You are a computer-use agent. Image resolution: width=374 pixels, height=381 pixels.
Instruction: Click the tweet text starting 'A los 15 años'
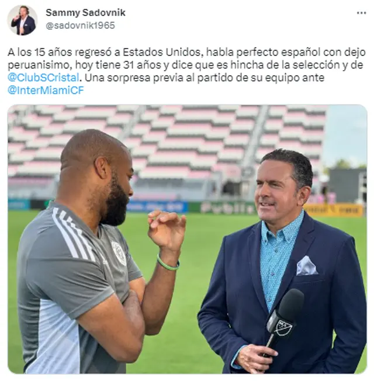tap(186, 71)
